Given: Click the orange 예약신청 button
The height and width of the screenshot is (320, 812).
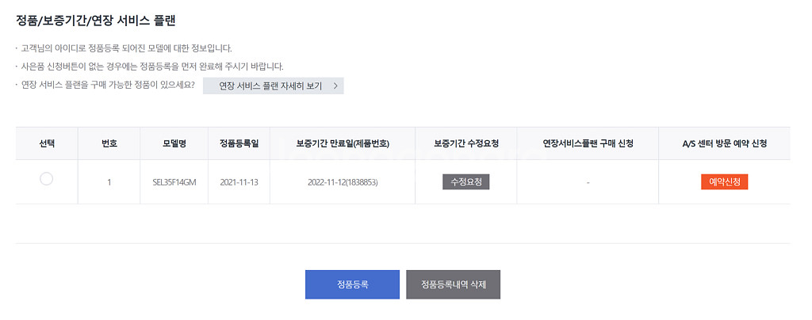Looking at the screenshot, I should (x=725, y=182).
